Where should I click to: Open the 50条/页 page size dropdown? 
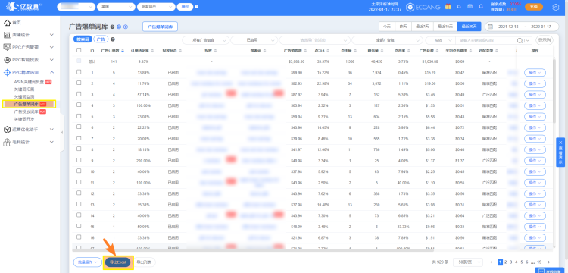point(468,262)
